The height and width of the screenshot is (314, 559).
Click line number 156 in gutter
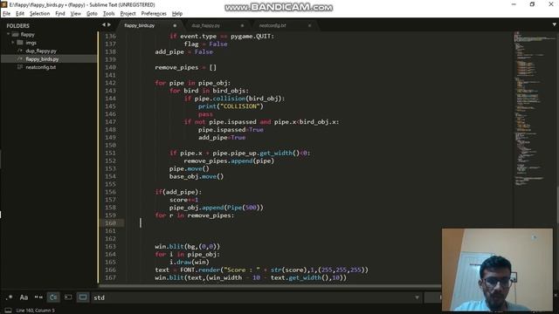pyautogui.click(x=111, y=192)
